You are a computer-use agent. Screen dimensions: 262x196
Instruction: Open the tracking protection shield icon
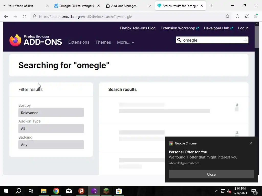click(237, 16)
